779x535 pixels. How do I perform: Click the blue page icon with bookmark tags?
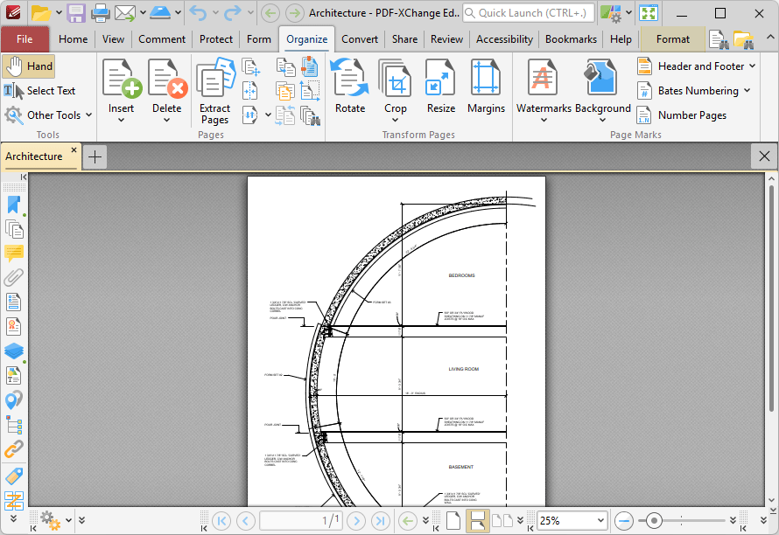(310, 66)
